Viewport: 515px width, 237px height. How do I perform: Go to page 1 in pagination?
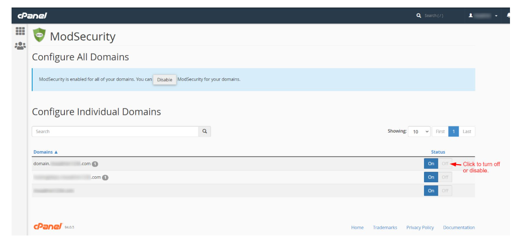[453, 132]
